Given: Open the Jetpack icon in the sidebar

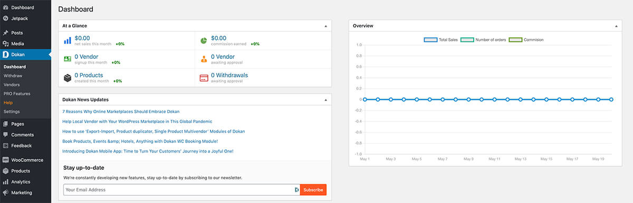Looking at the screenshot, I should pos(5,18).
